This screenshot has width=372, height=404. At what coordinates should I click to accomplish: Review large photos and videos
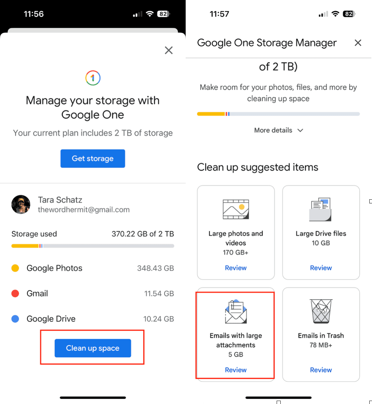pos(236,268)
